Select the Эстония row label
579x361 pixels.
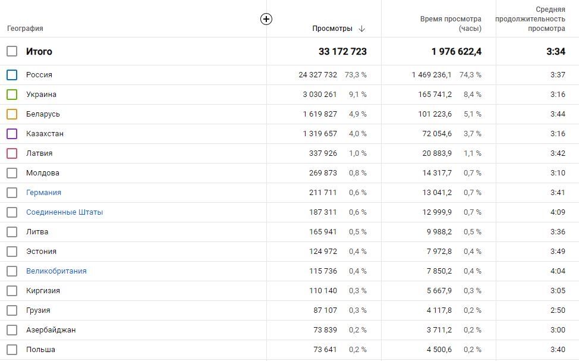41,252
